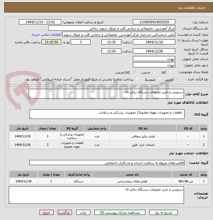Click the ایجاد کننده درخواست field
The image size is (213, 220).
(119, 35)
